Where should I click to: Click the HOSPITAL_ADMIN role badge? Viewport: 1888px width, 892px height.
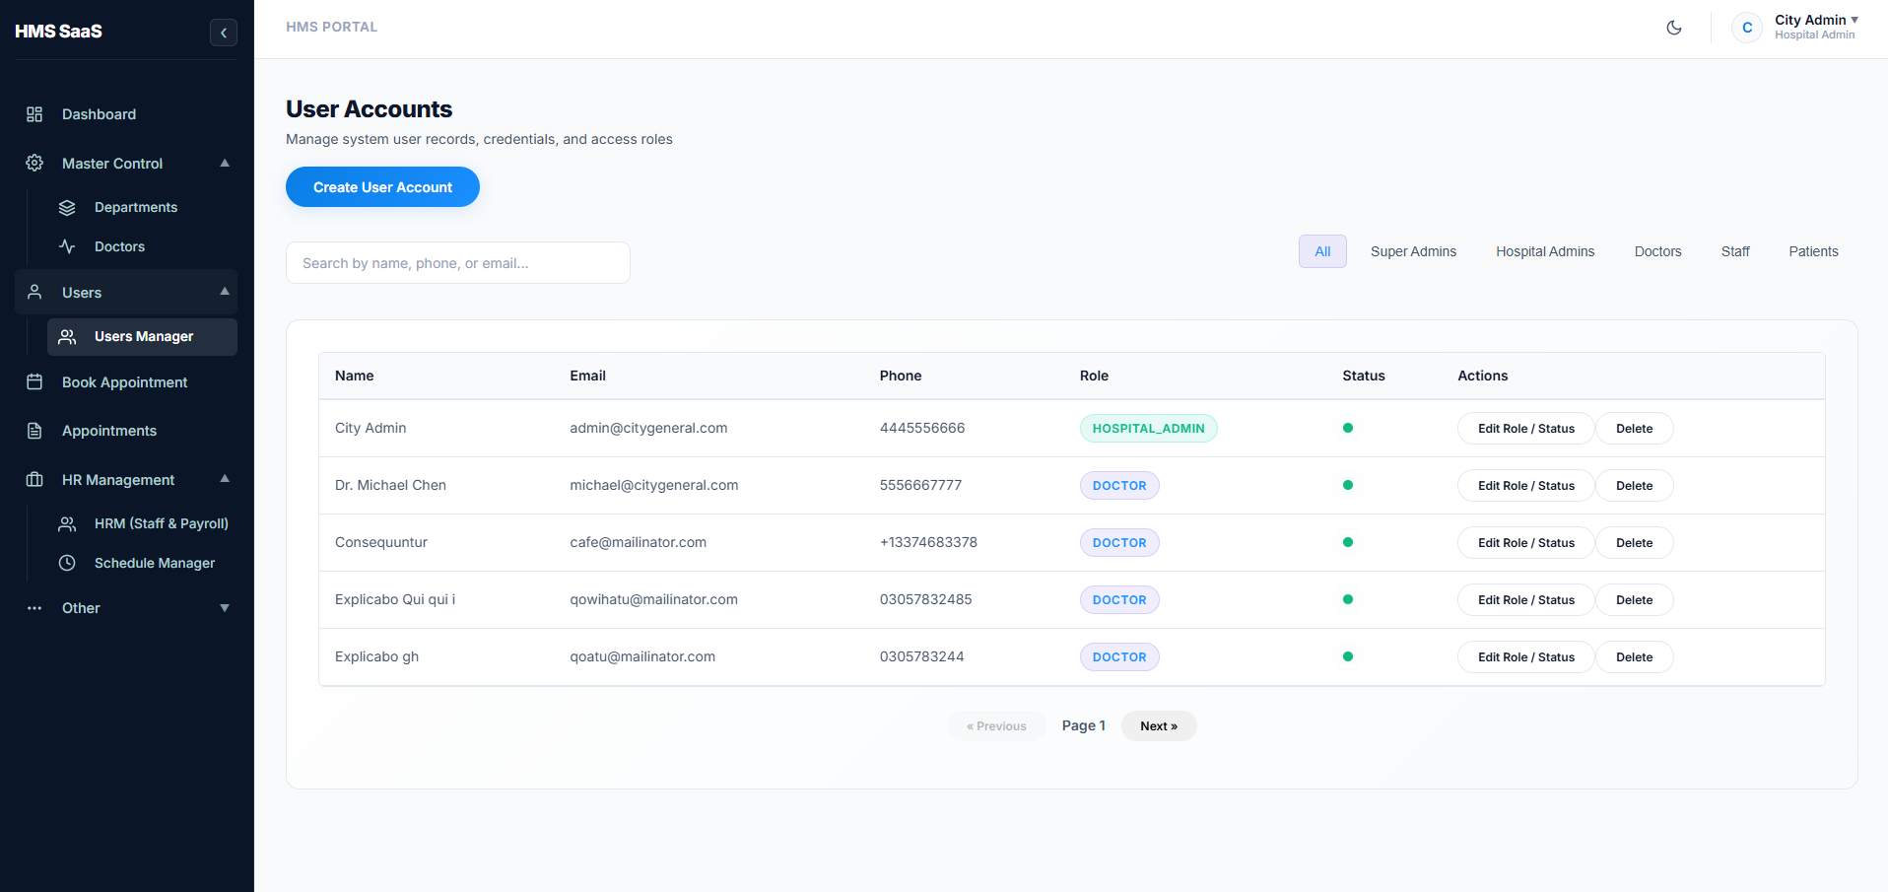click(x=1148, y=429)
